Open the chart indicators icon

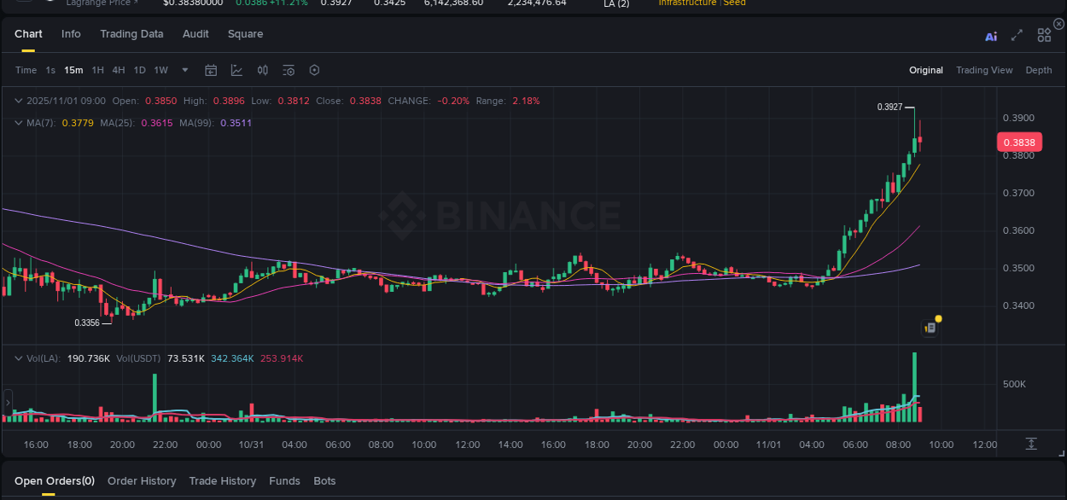pos(236,70)
